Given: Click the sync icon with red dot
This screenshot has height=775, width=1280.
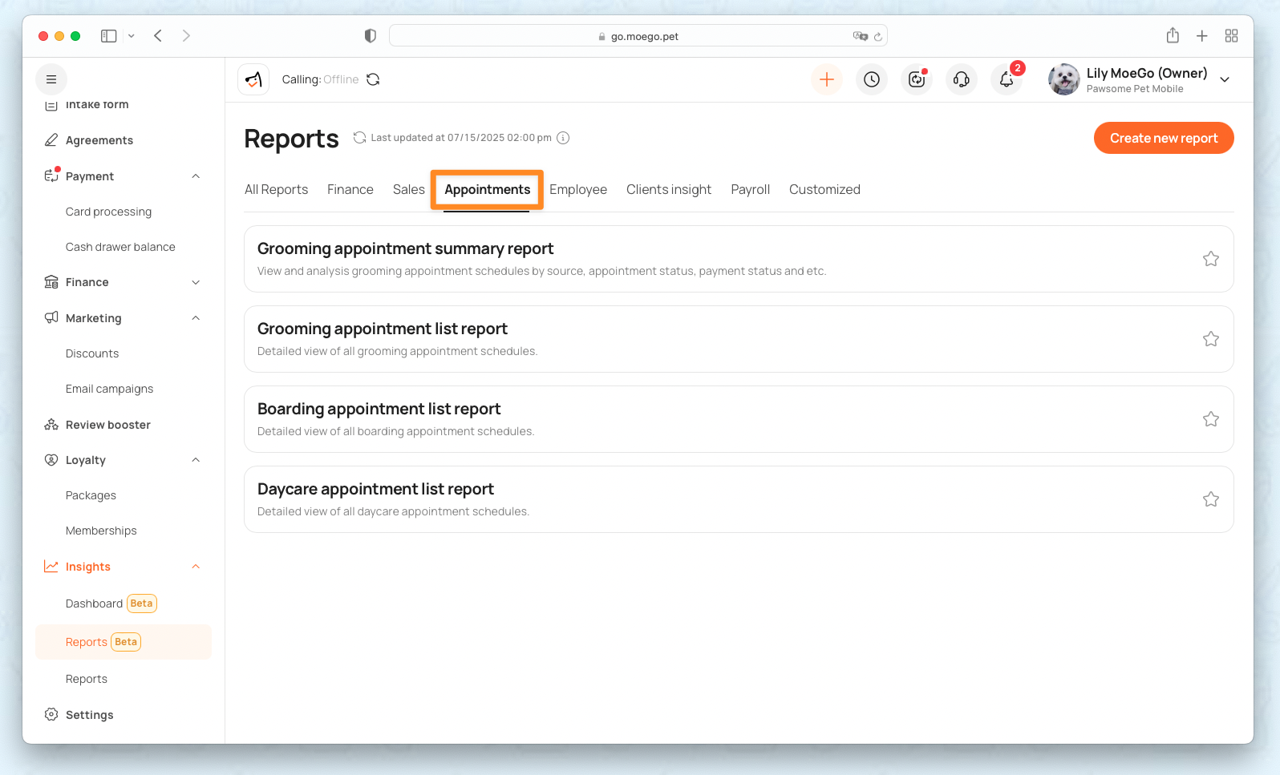Looking at the screenshot, I should tap(917, 79).
